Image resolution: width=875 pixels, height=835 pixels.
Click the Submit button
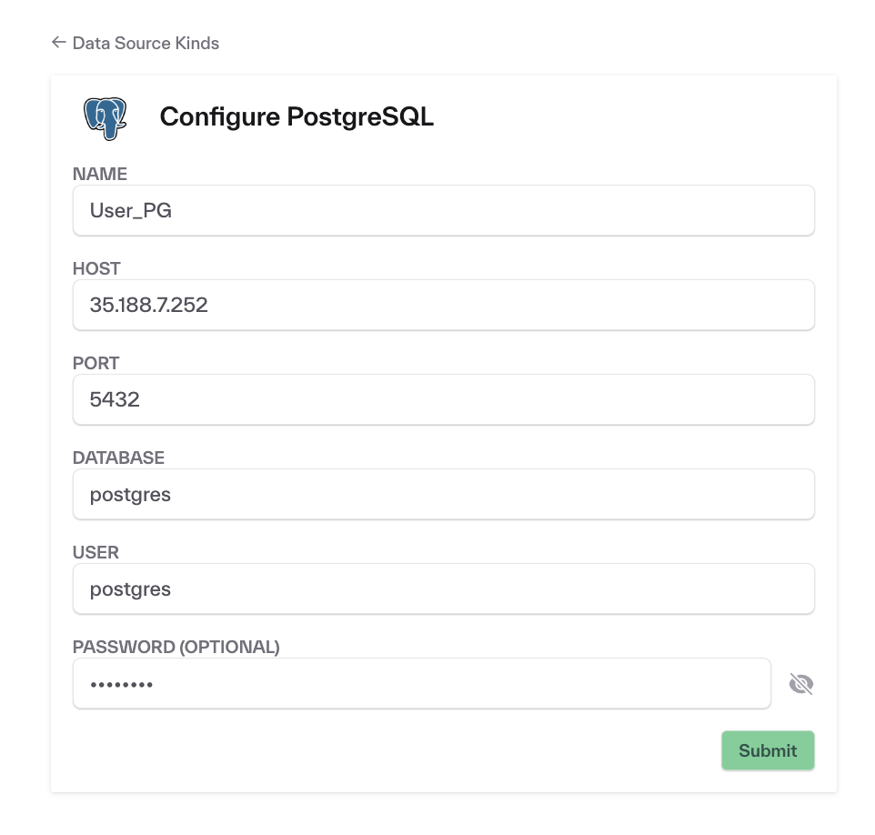(767, 750)
